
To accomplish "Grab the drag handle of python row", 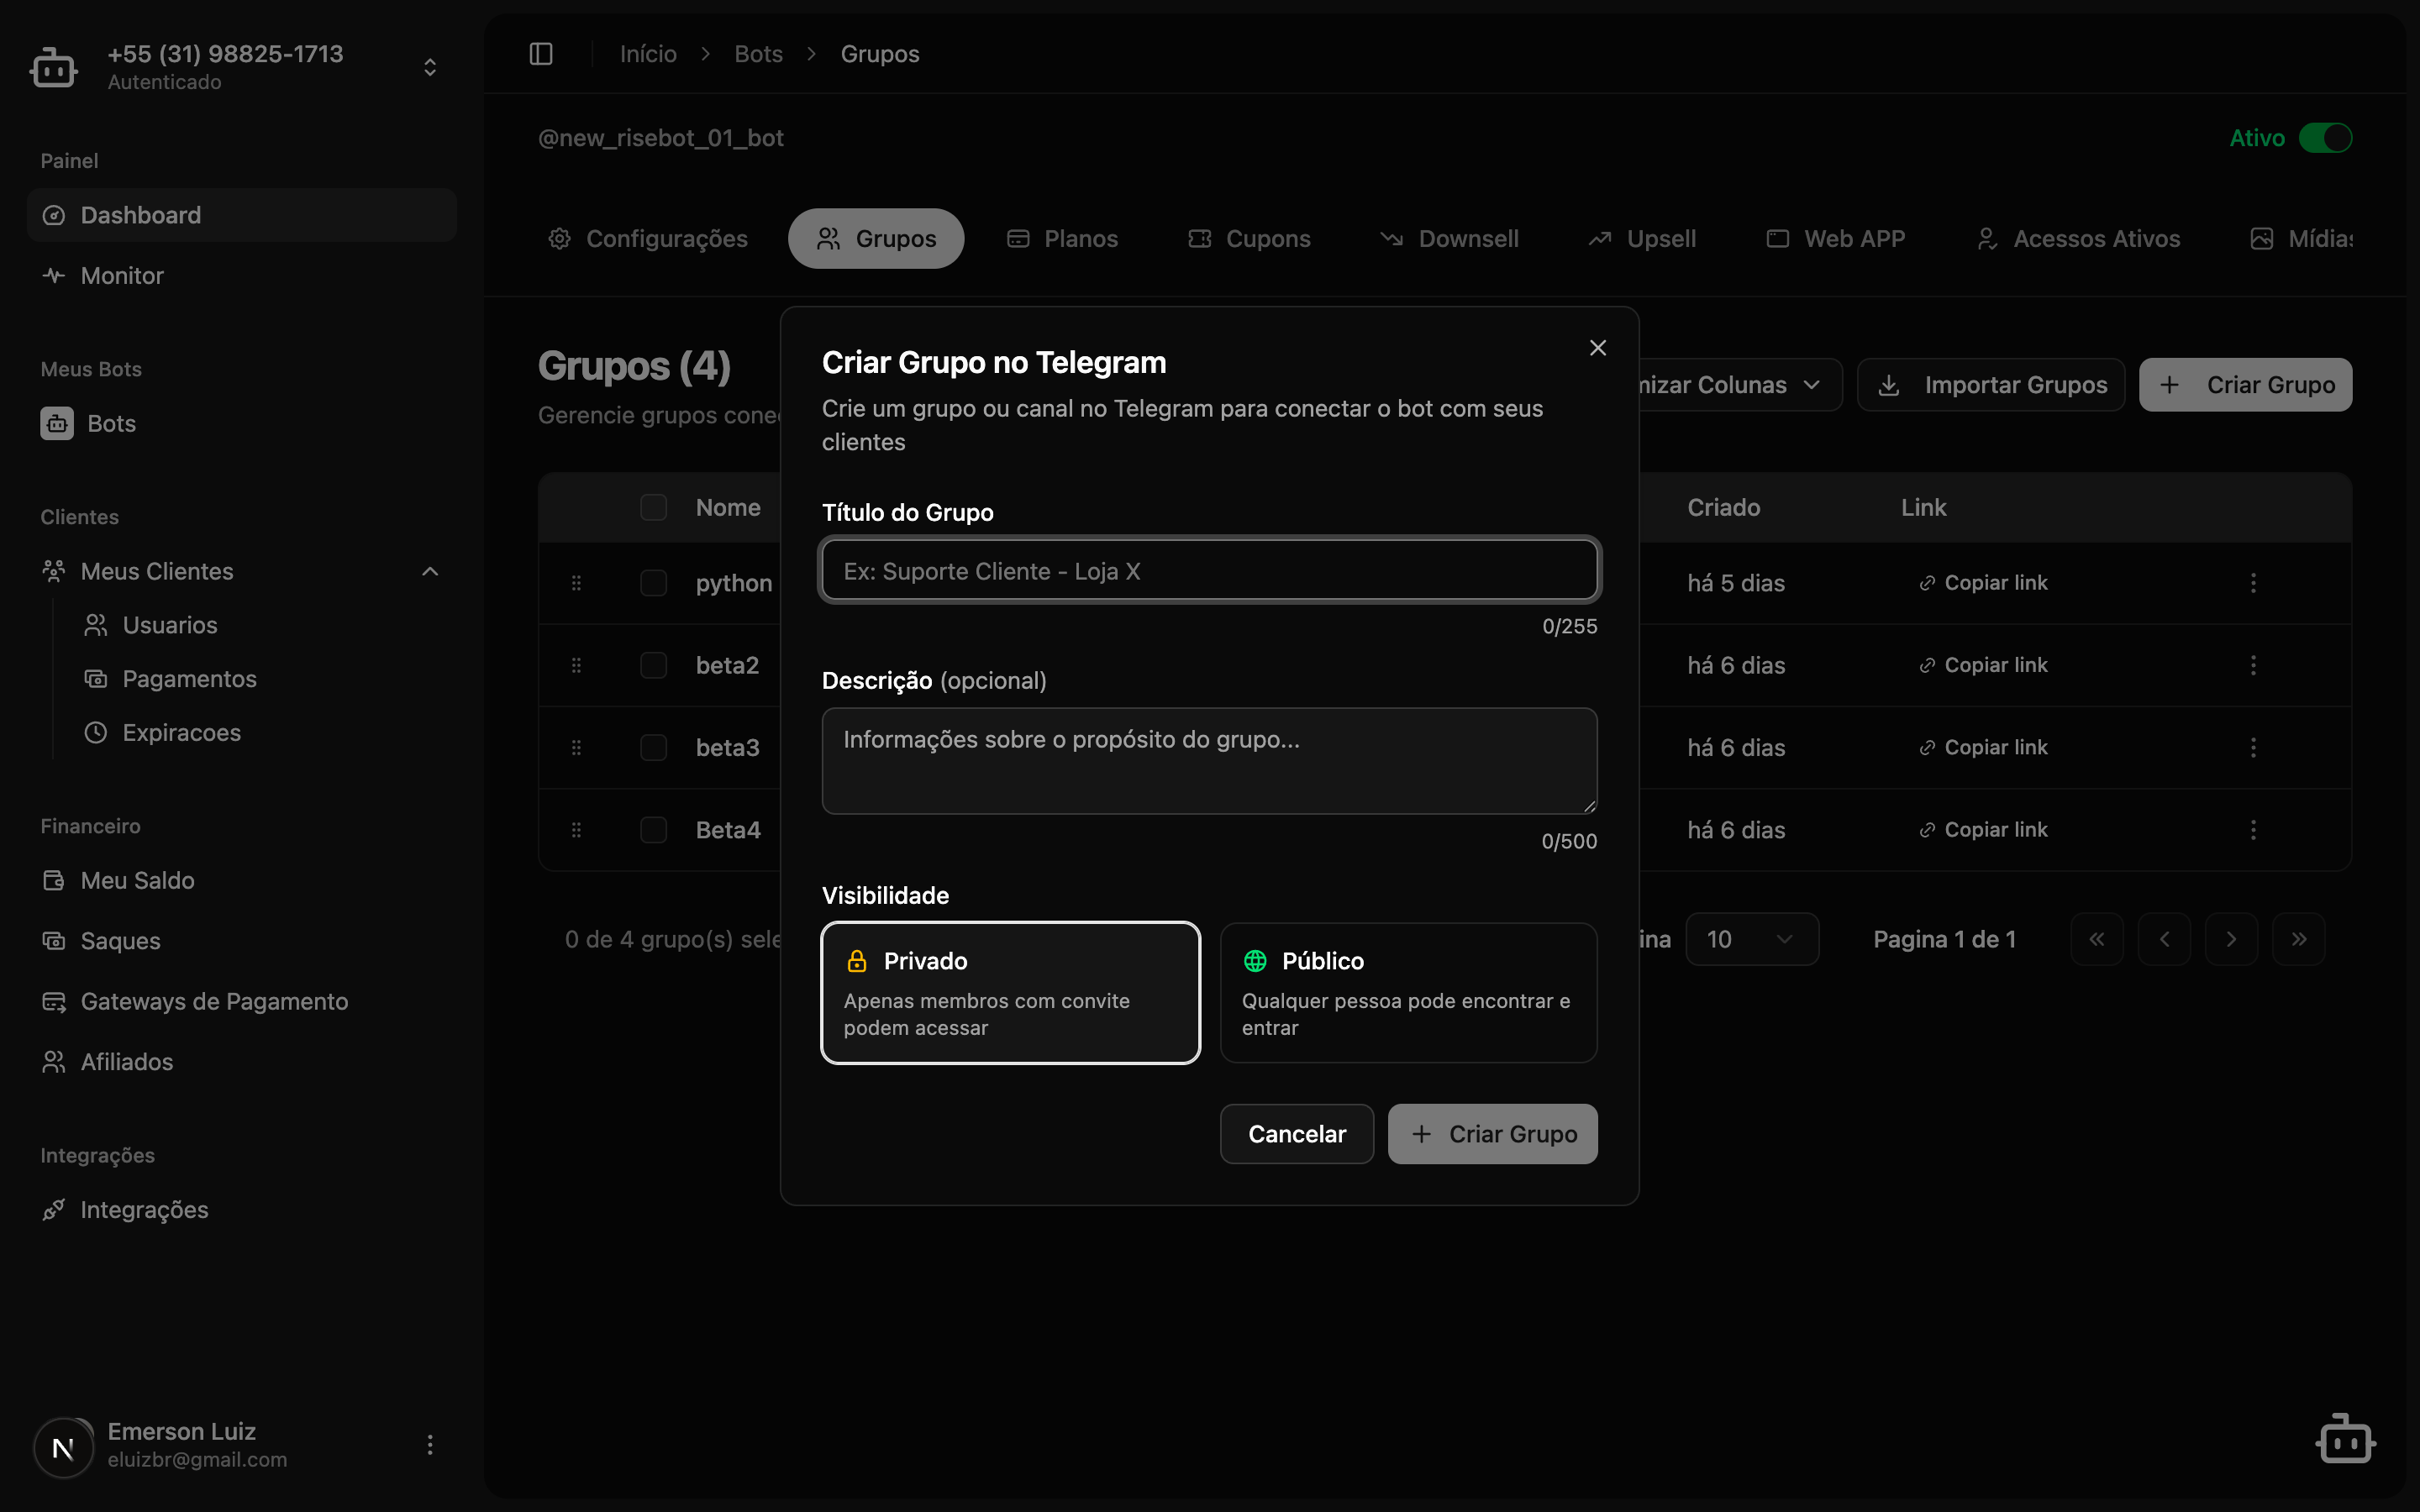I will (576, 583).
